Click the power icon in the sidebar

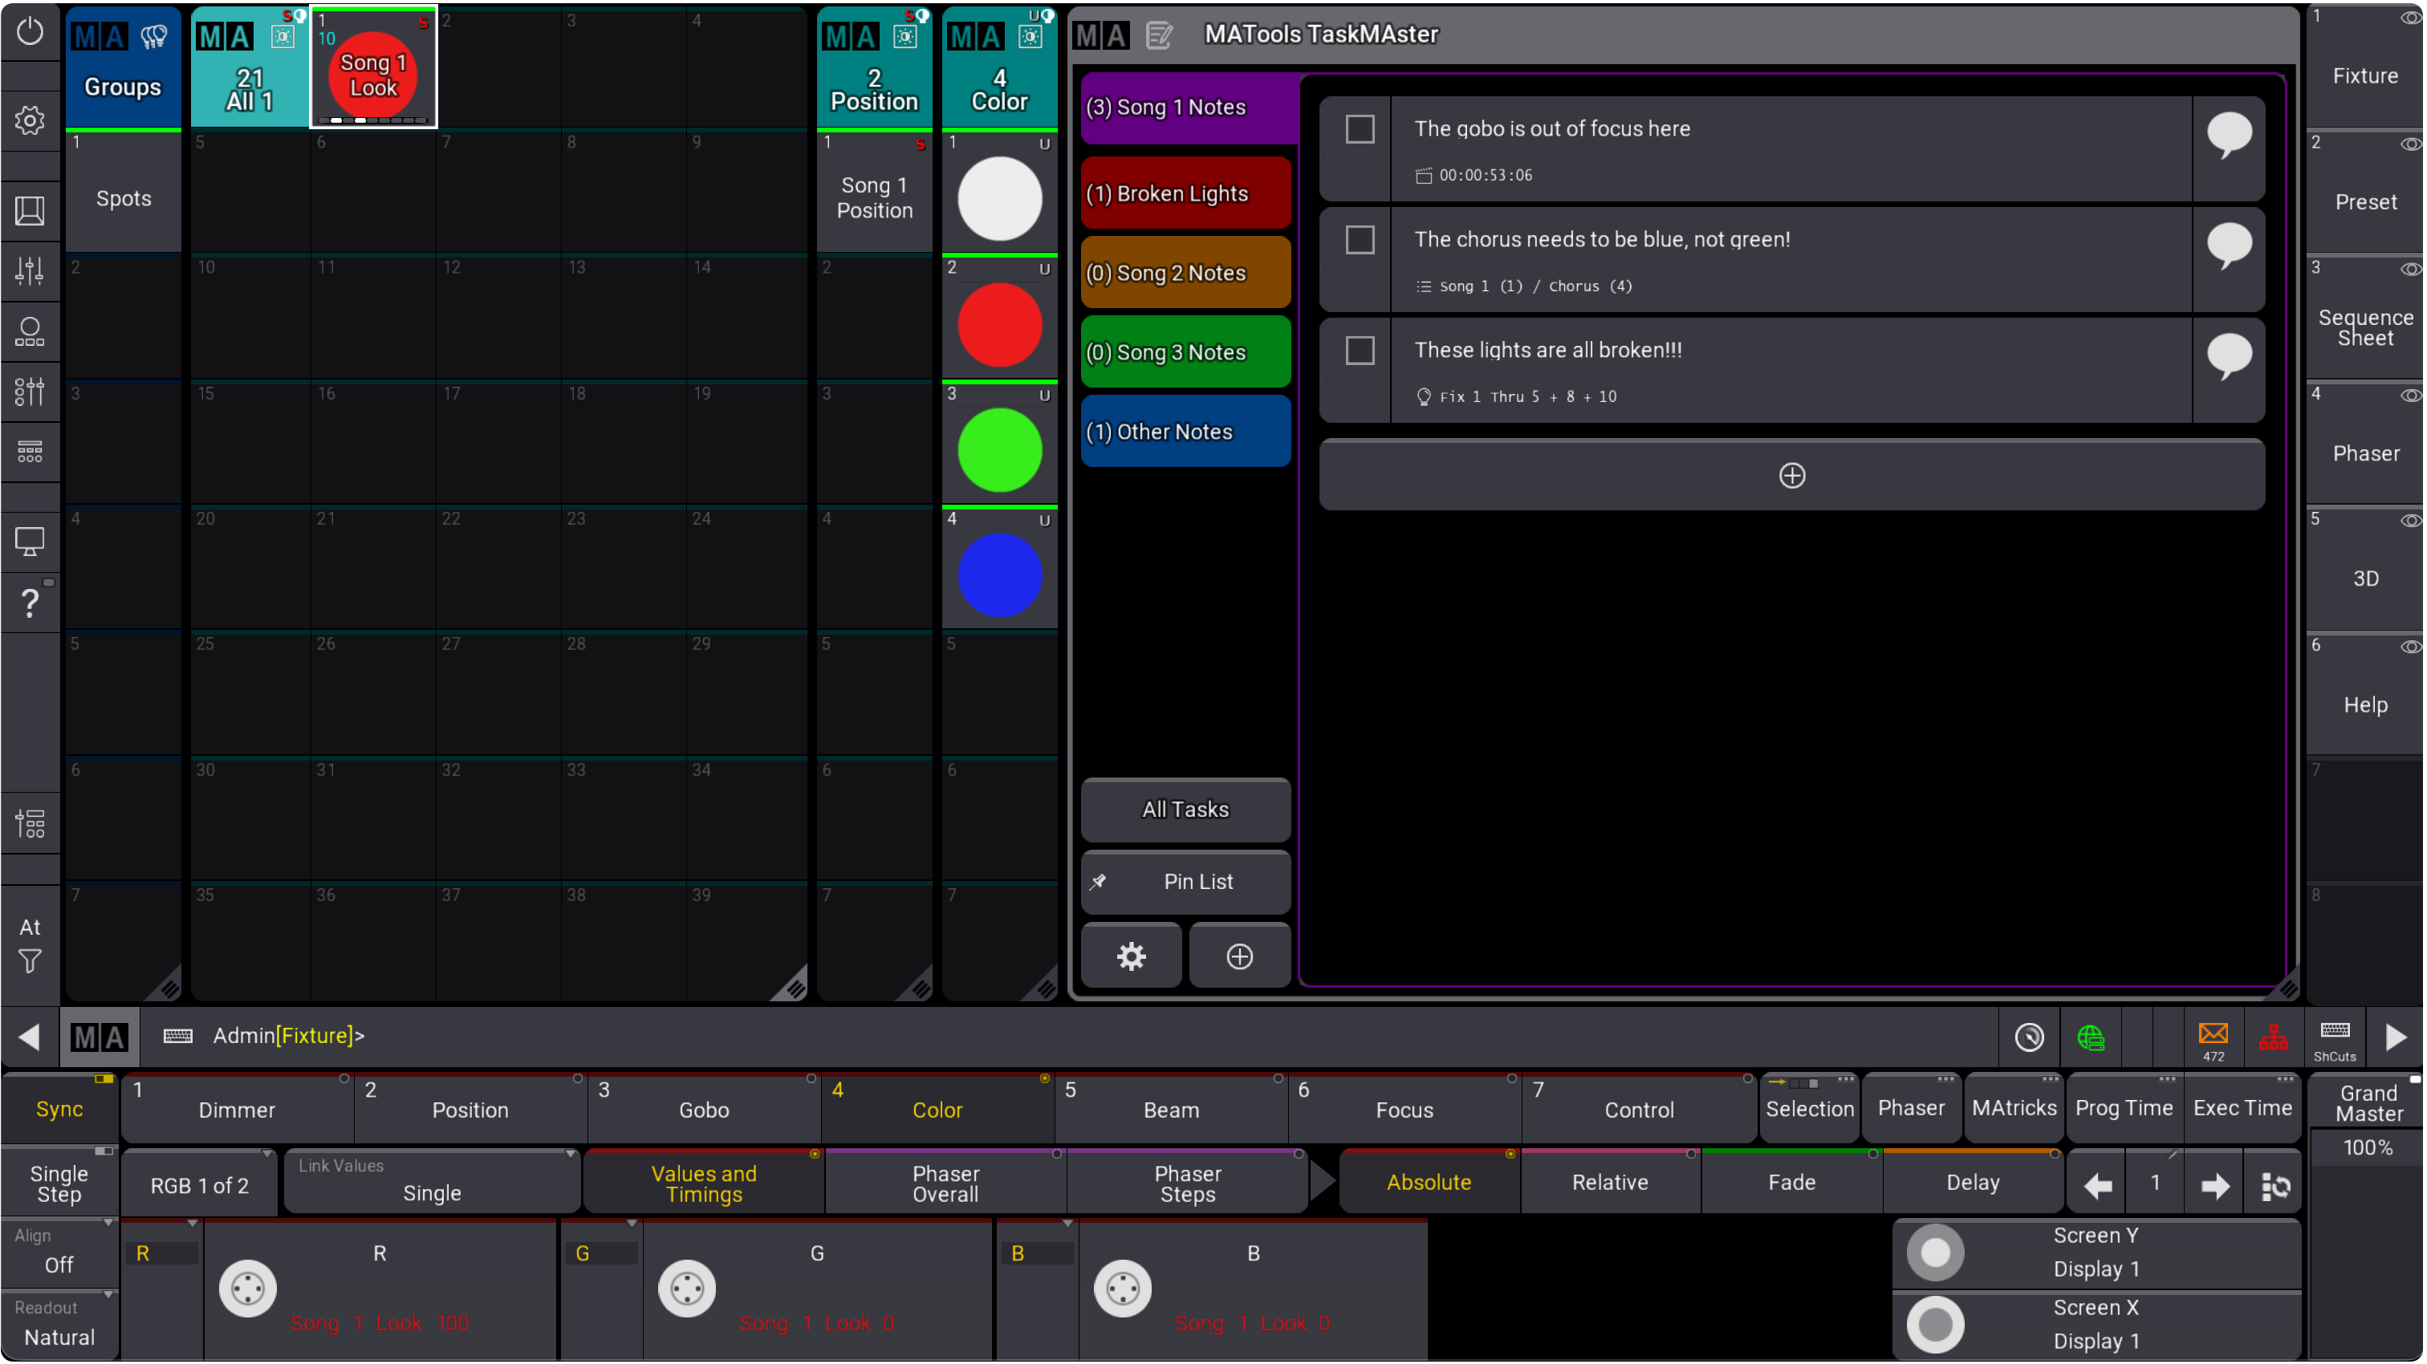pyautogui.click(x=30, y=32)
